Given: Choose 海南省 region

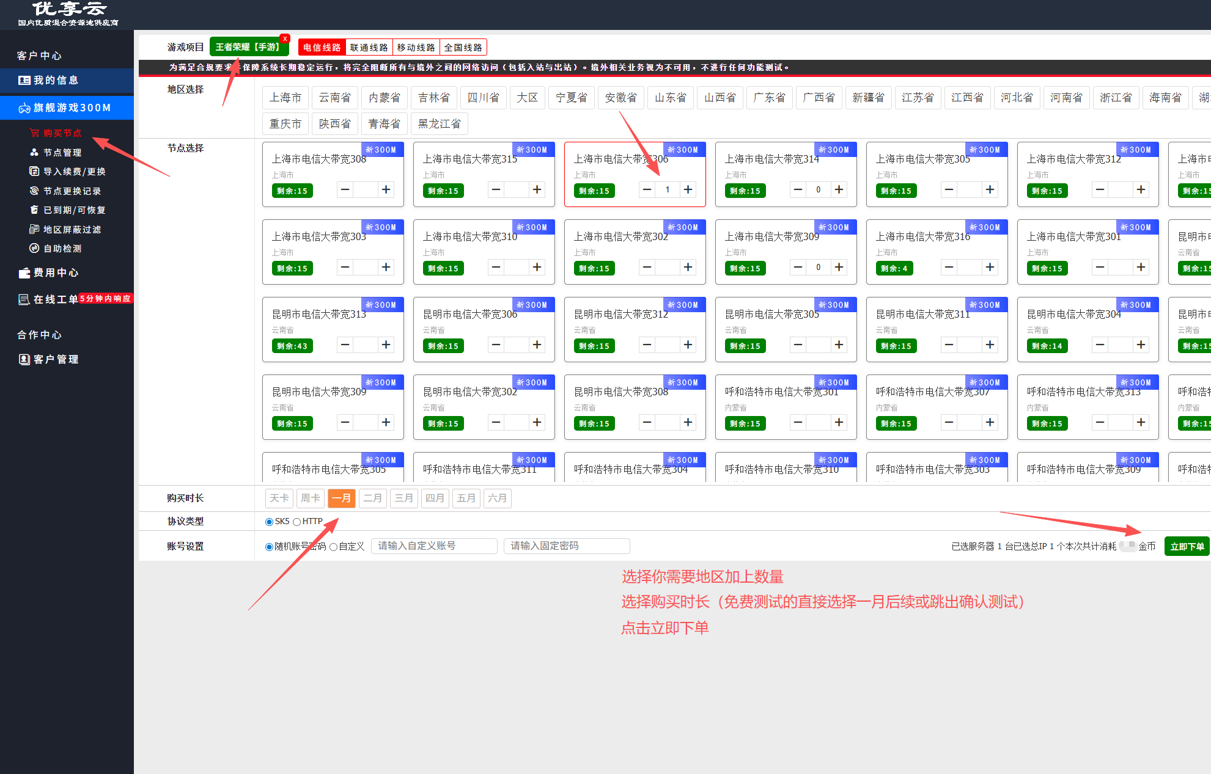Looking at the screenshot, I should pos(1166,98).
